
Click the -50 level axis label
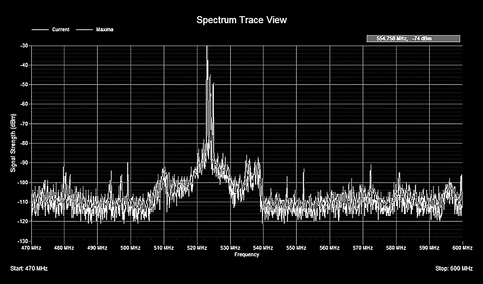tap(24, 84)
